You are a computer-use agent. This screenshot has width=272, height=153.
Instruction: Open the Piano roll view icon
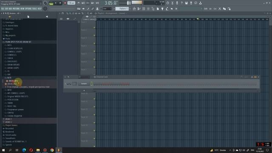click(x=139, y=8)
